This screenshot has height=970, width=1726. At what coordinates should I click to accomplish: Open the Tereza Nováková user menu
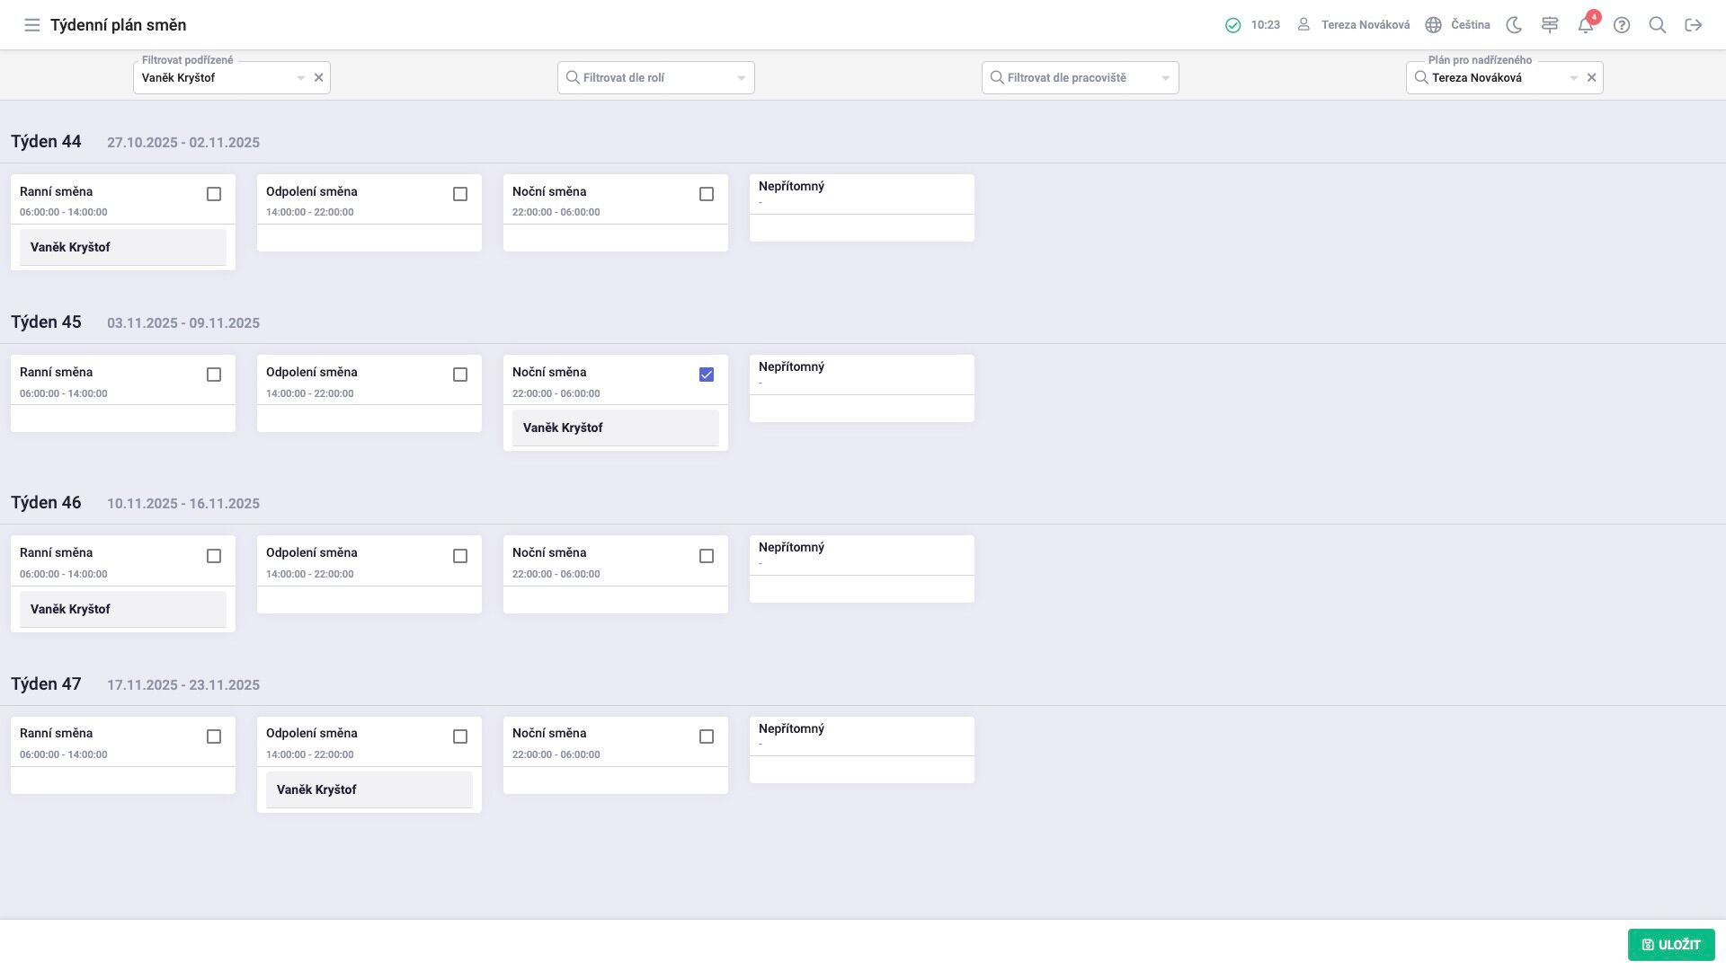click(x=1354, y=25)
